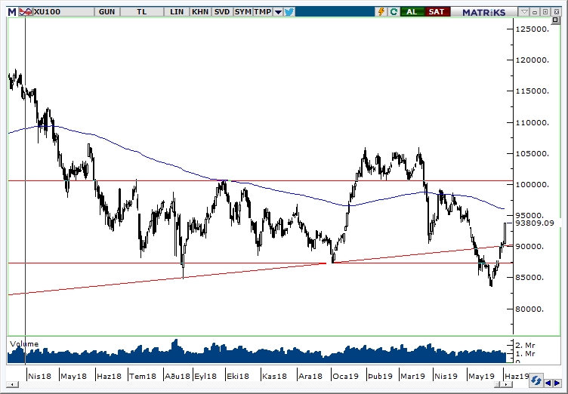Maximize the chart window

click(x=545, y=12)
